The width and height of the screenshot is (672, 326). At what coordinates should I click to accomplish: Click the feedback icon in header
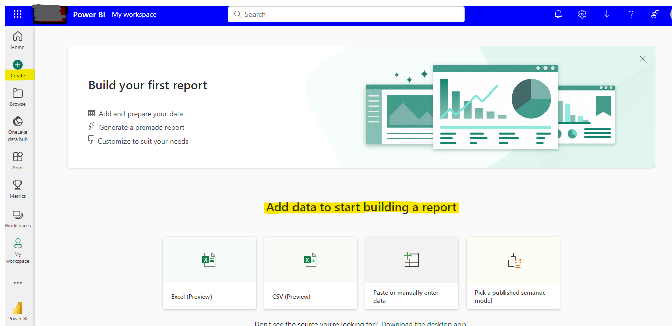(x=655, y=14)
